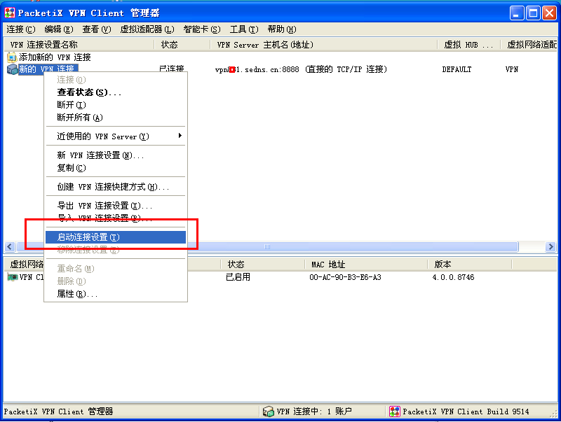
Task: Click PacketiX VPN Client 管理器 status text
Action: [58, 412]
